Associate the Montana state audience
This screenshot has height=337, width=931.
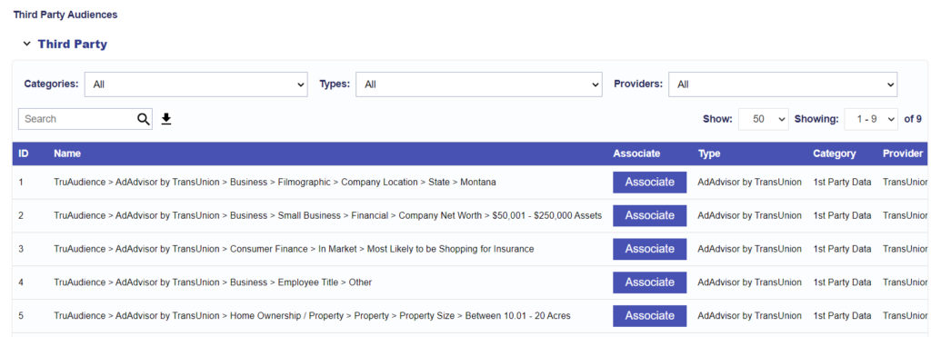tap(649, 183)
